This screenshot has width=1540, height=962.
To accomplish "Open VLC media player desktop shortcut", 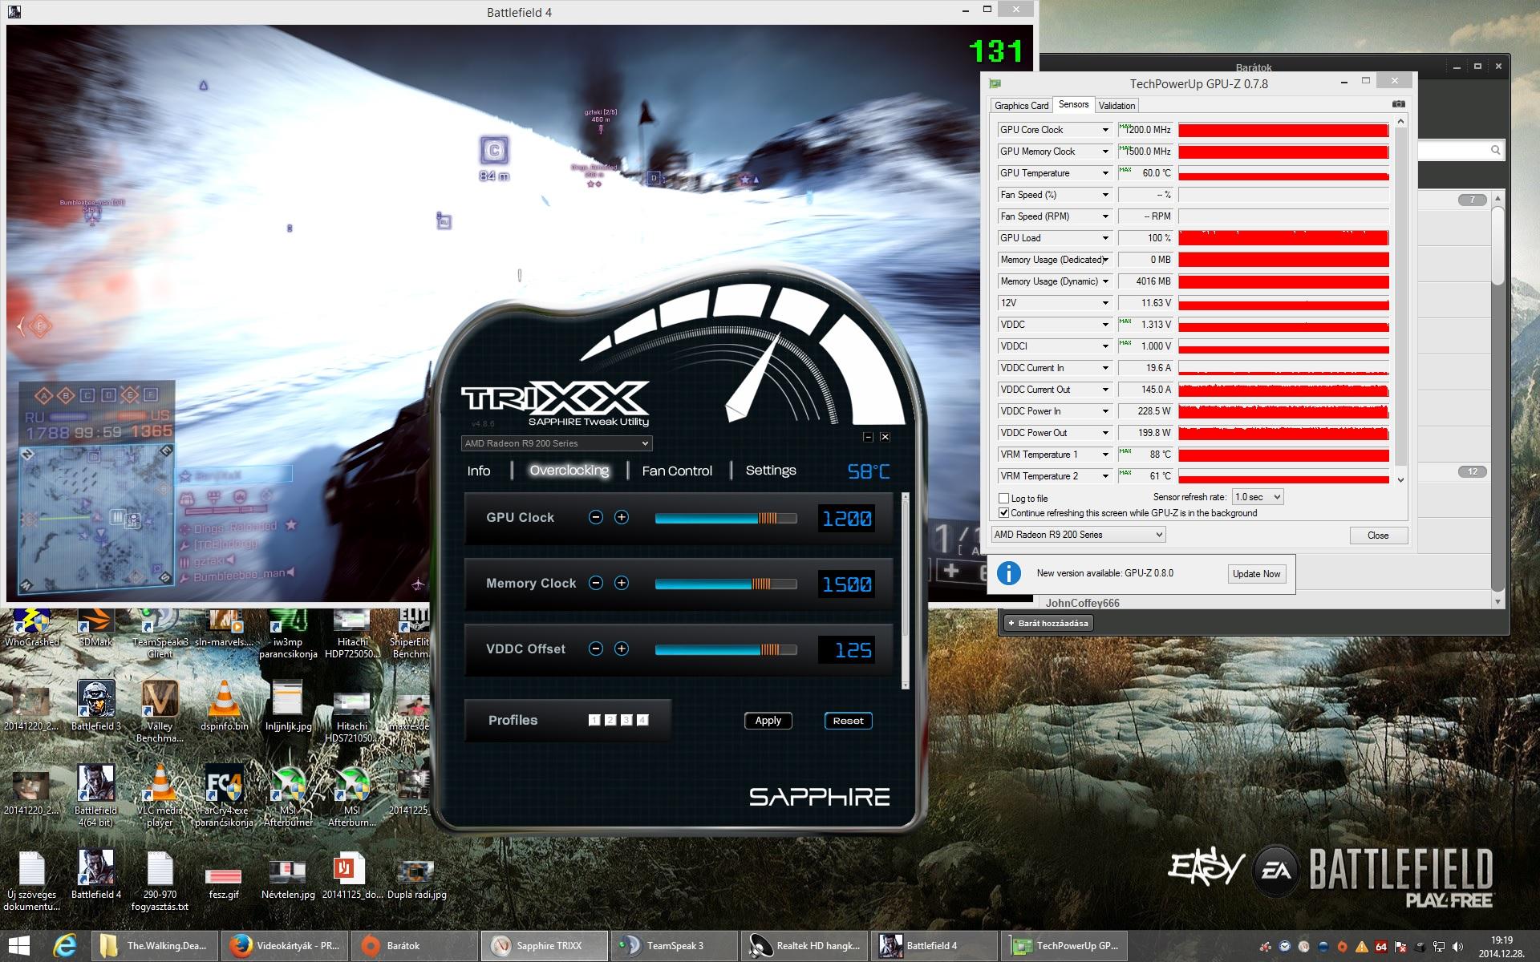I will tap(160, 795).
